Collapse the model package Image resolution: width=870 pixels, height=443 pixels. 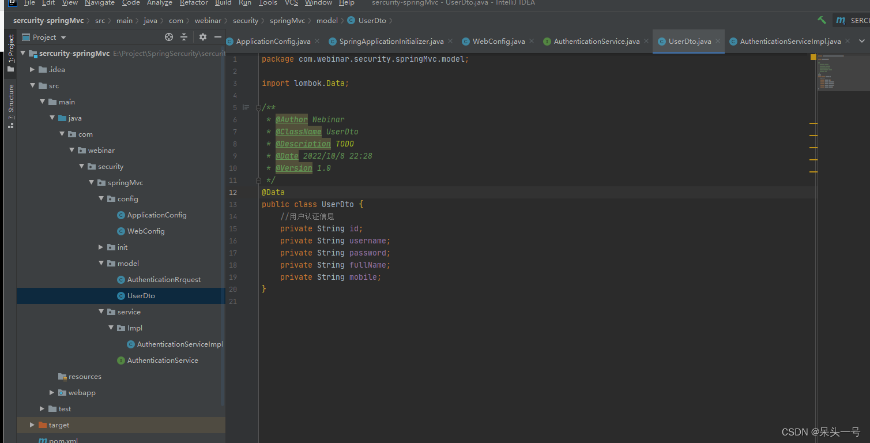tap(101, 263)
